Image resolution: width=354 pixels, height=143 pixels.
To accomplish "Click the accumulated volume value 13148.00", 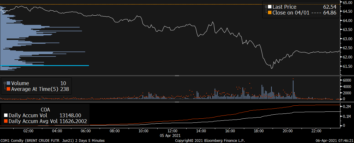I will click(70, 115).
